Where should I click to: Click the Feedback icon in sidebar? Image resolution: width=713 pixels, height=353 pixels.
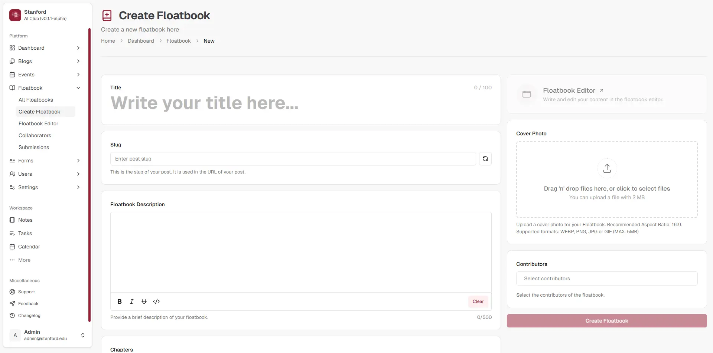(x=12, y=303)
